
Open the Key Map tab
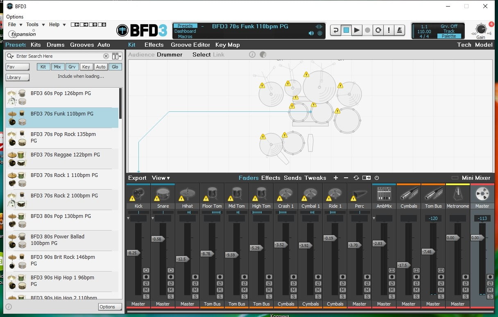[228, 45]
